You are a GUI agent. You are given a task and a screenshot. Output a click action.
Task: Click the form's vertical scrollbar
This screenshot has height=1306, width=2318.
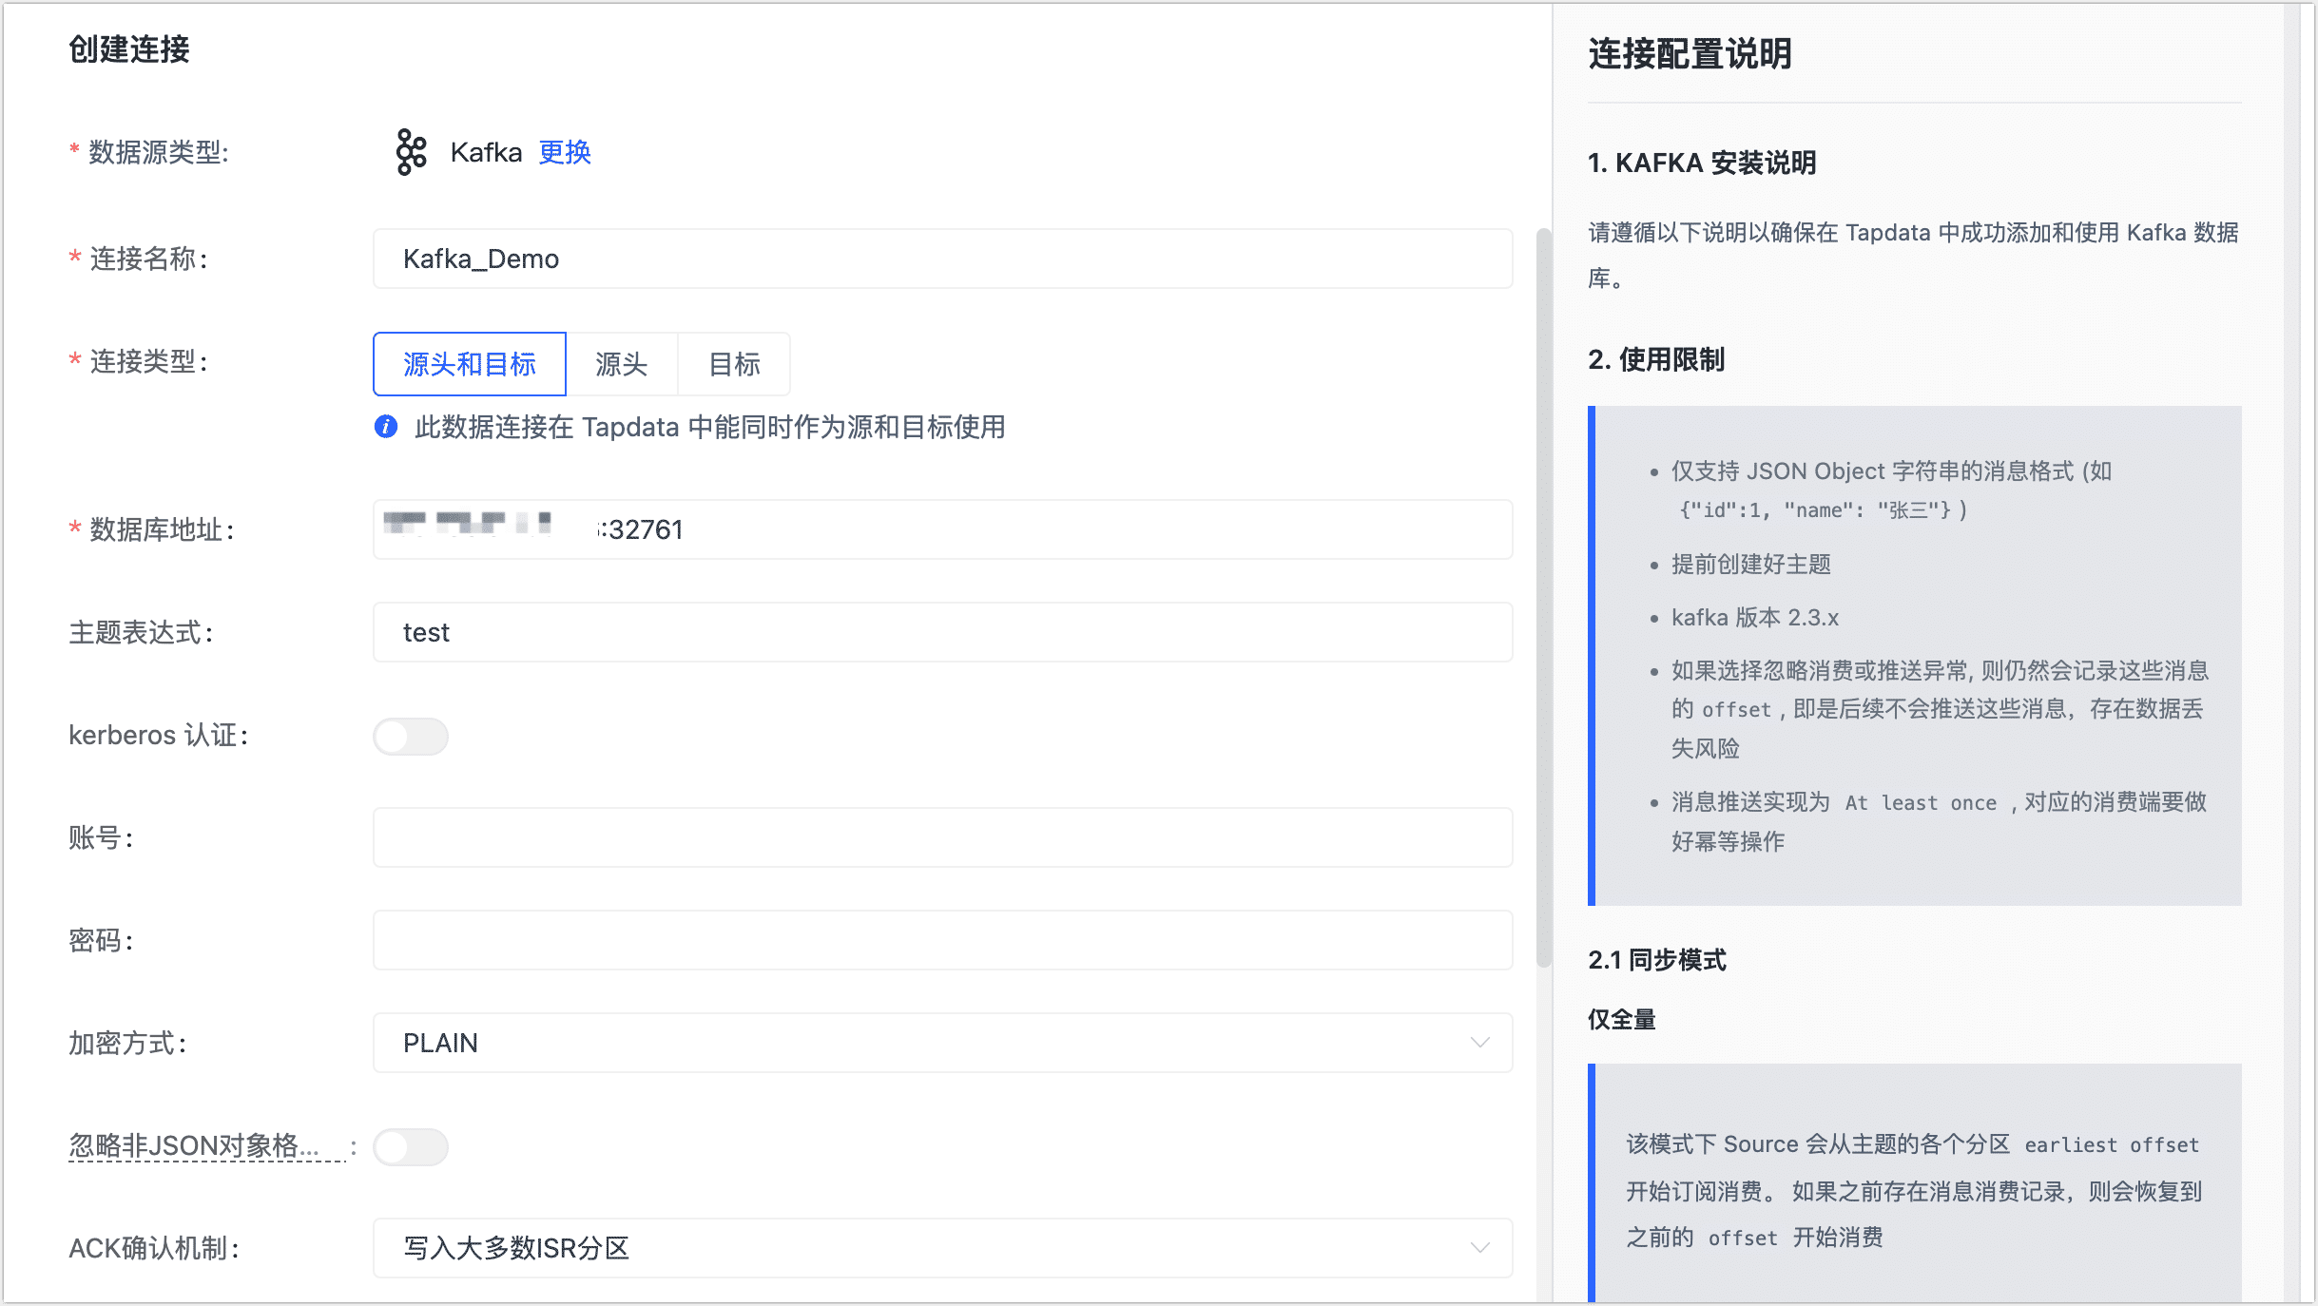tap(1543, 599)
